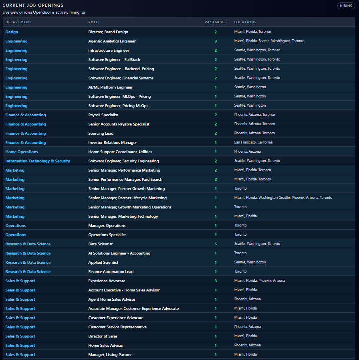Click location containing 'Washington-Seattle; Phoenix, Arizona'

[x=283, y=198]
